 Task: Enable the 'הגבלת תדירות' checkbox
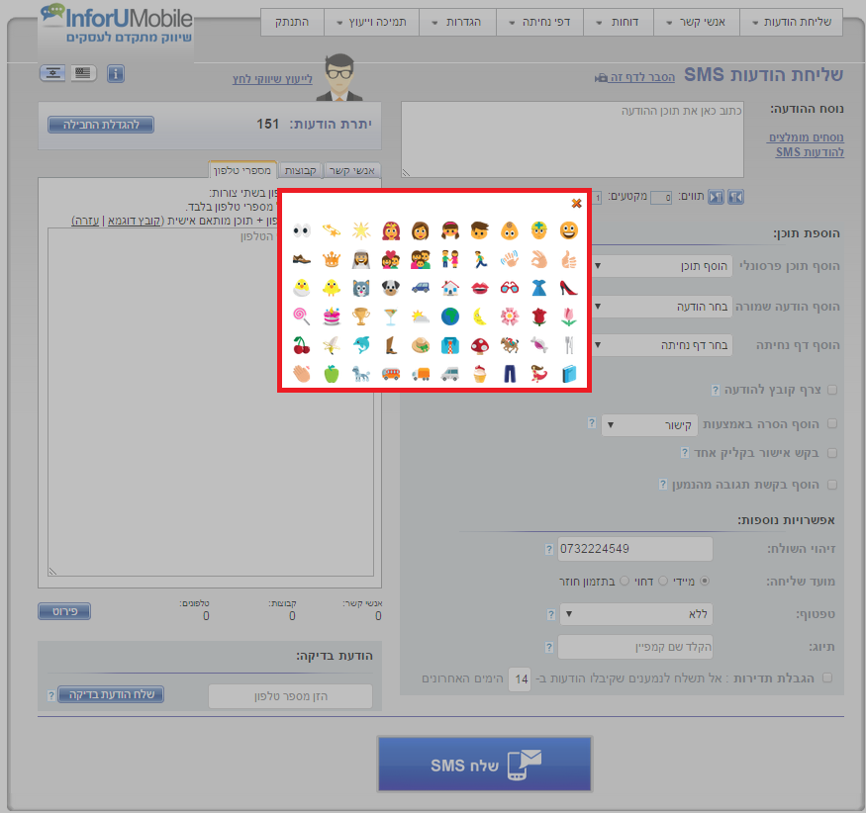click(x=827, y=677)
